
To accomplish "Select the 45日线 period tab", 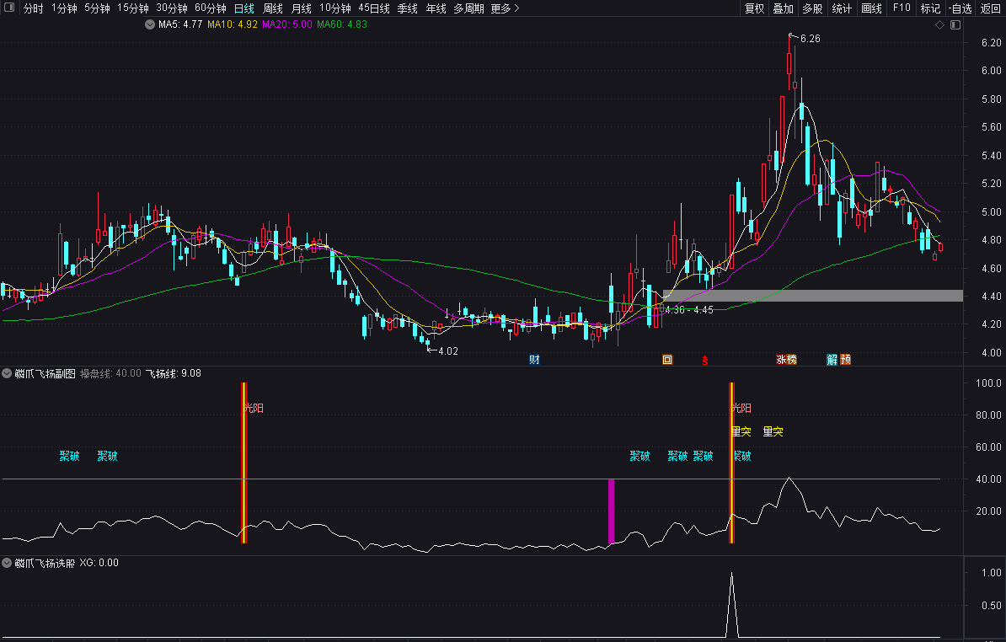I will 374,8.
